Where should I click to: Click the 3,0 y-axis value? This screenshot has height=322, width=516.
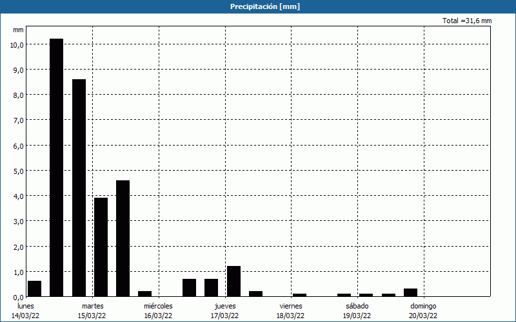click(x=19, y=222)
